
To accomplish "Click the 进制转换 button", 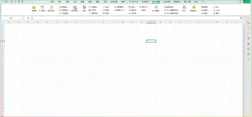I will 204,7.
